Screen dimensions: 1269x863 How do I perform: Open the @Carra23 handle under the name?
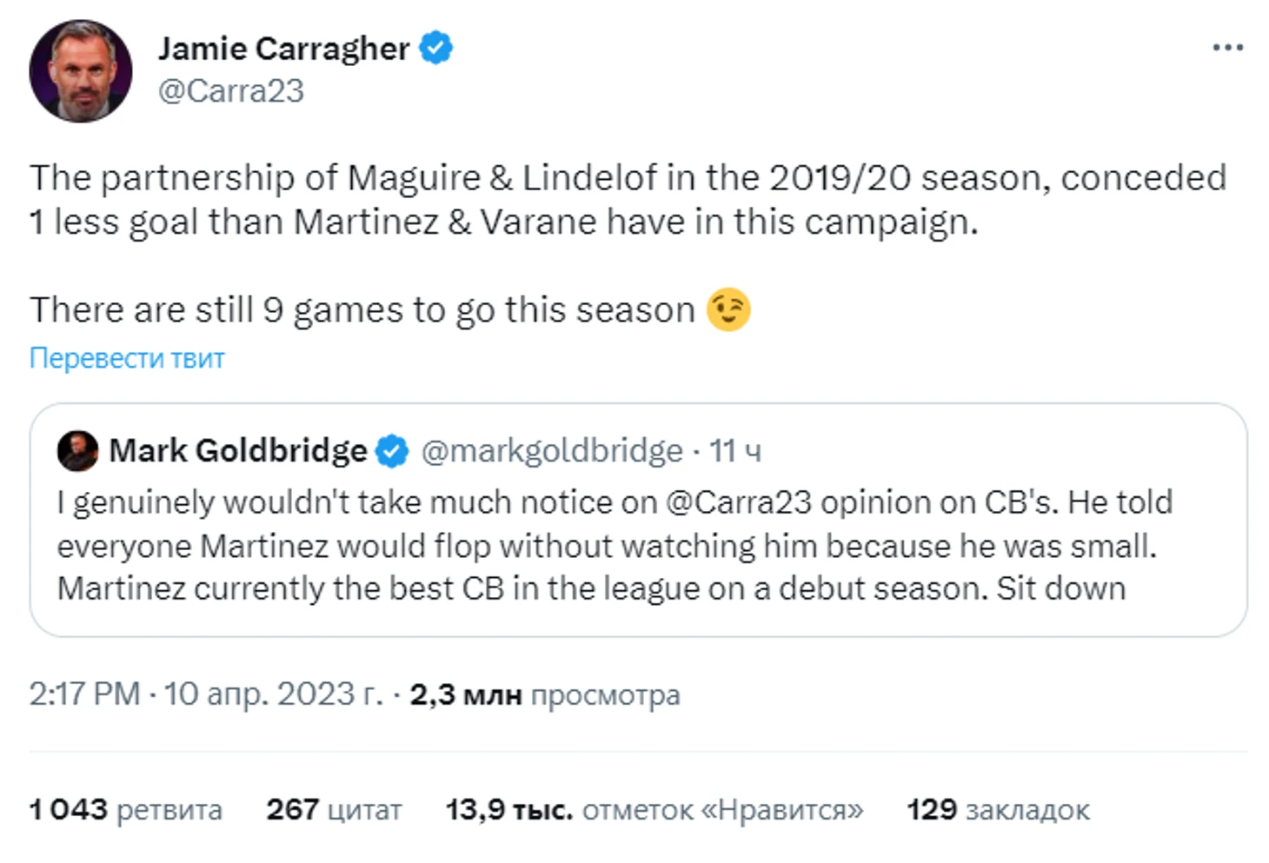click(231, 90)
